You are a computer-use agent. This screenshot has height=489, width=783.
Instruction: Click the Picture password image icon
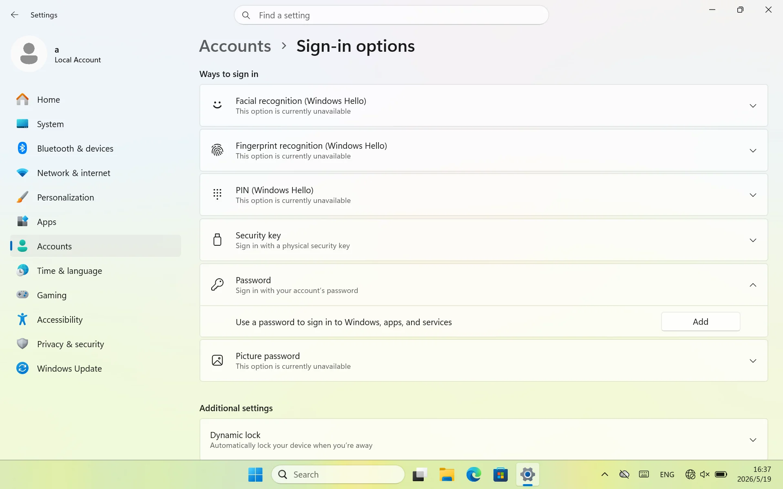217,361
